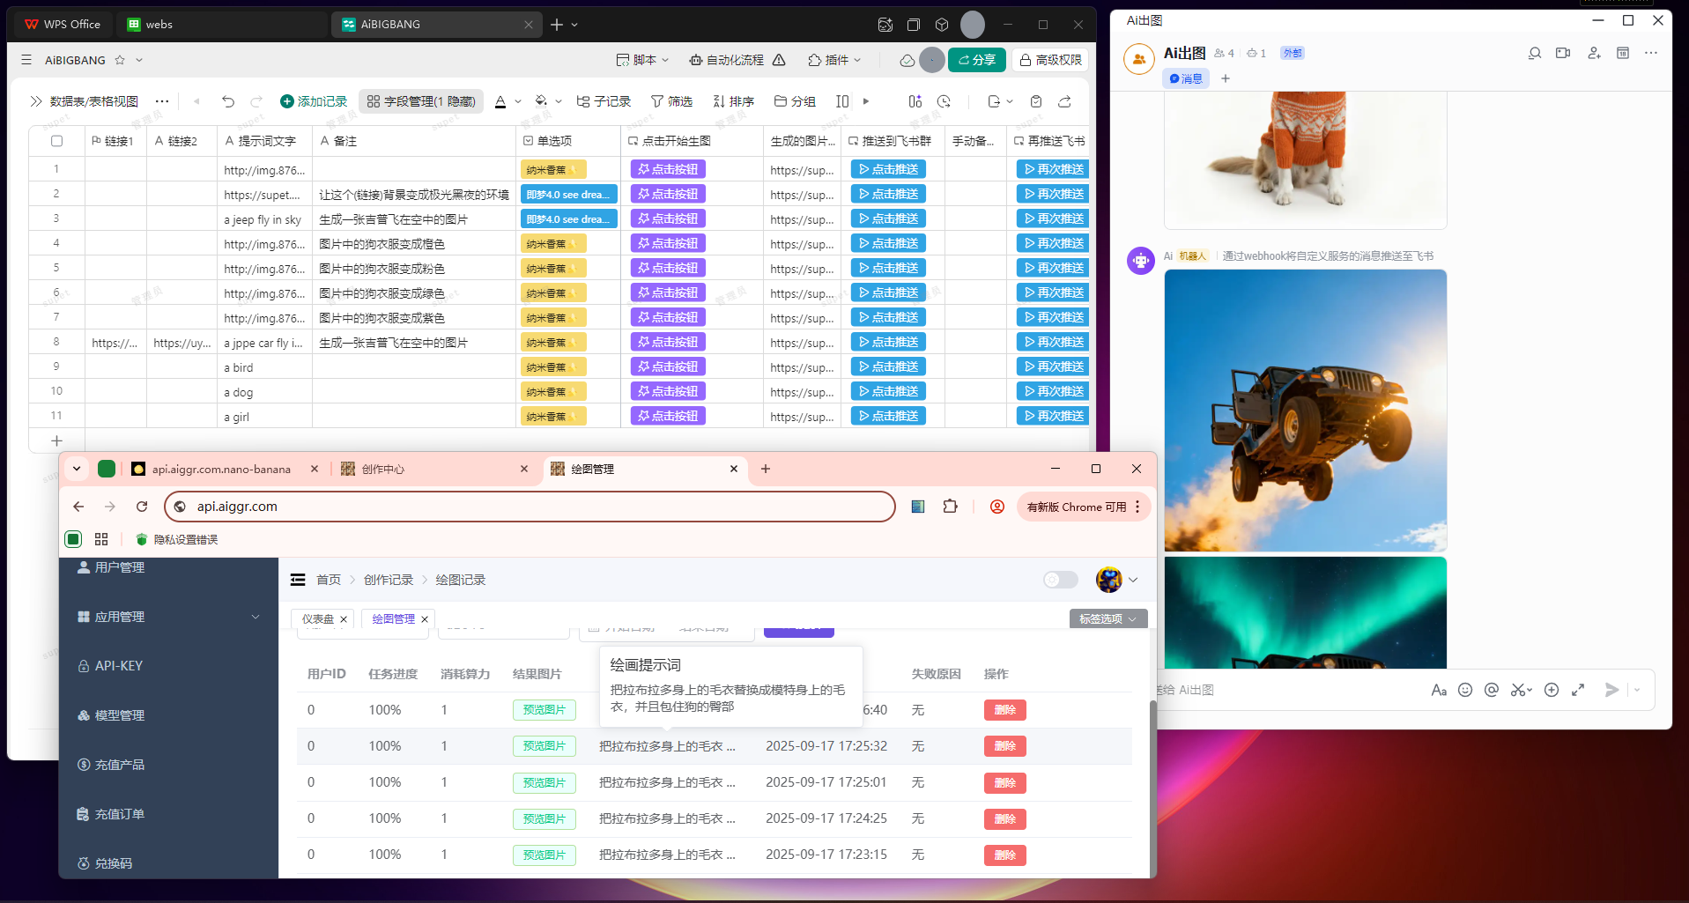Collapse sidebar with hamburger beside 首页
The width and height of the screenshot is (1689, 903).
[x=298, y=580]
